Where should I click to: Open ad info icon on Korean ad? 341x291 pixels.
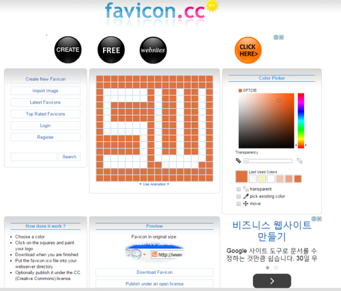[314, 219]
